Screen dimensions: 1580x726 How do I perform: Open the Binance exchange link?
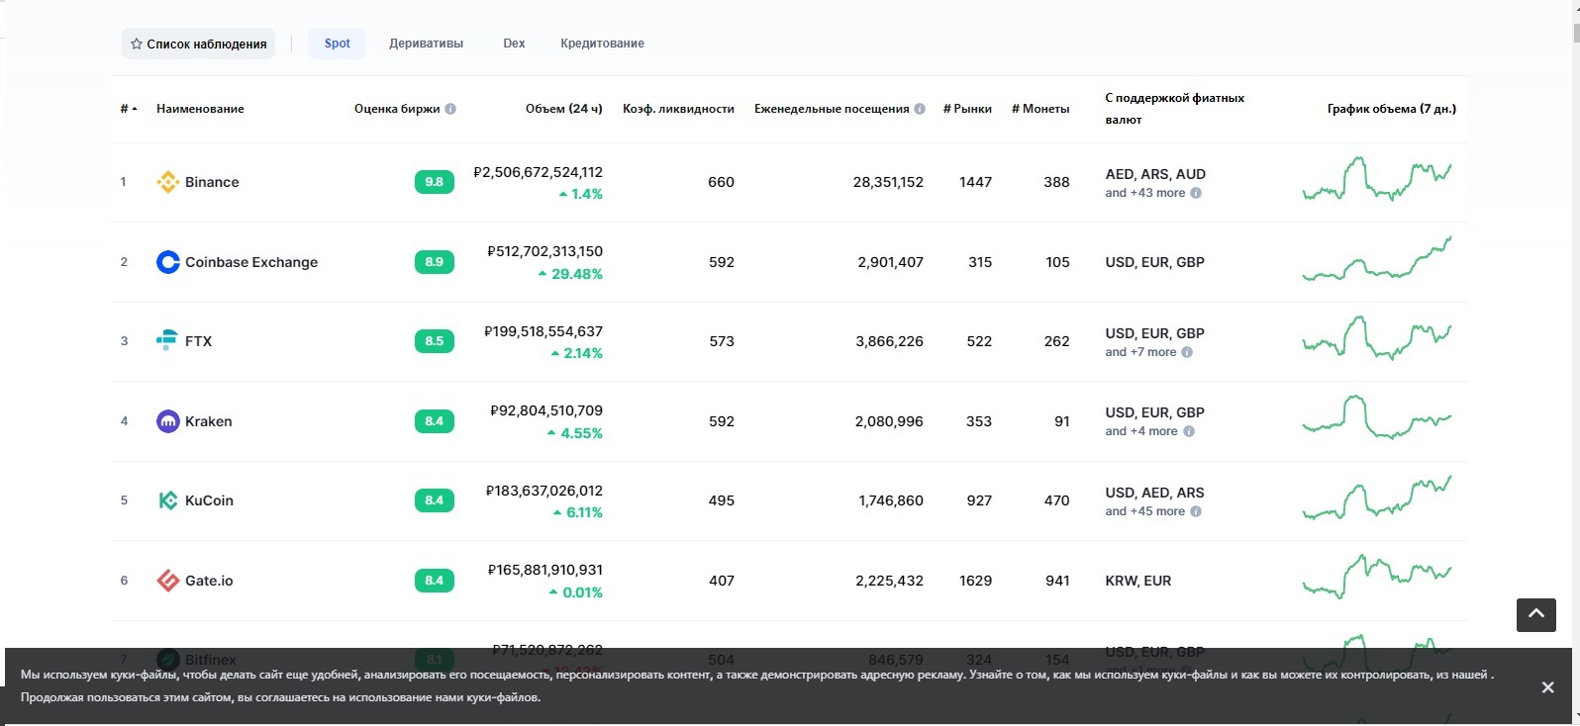tap(212, 182)
